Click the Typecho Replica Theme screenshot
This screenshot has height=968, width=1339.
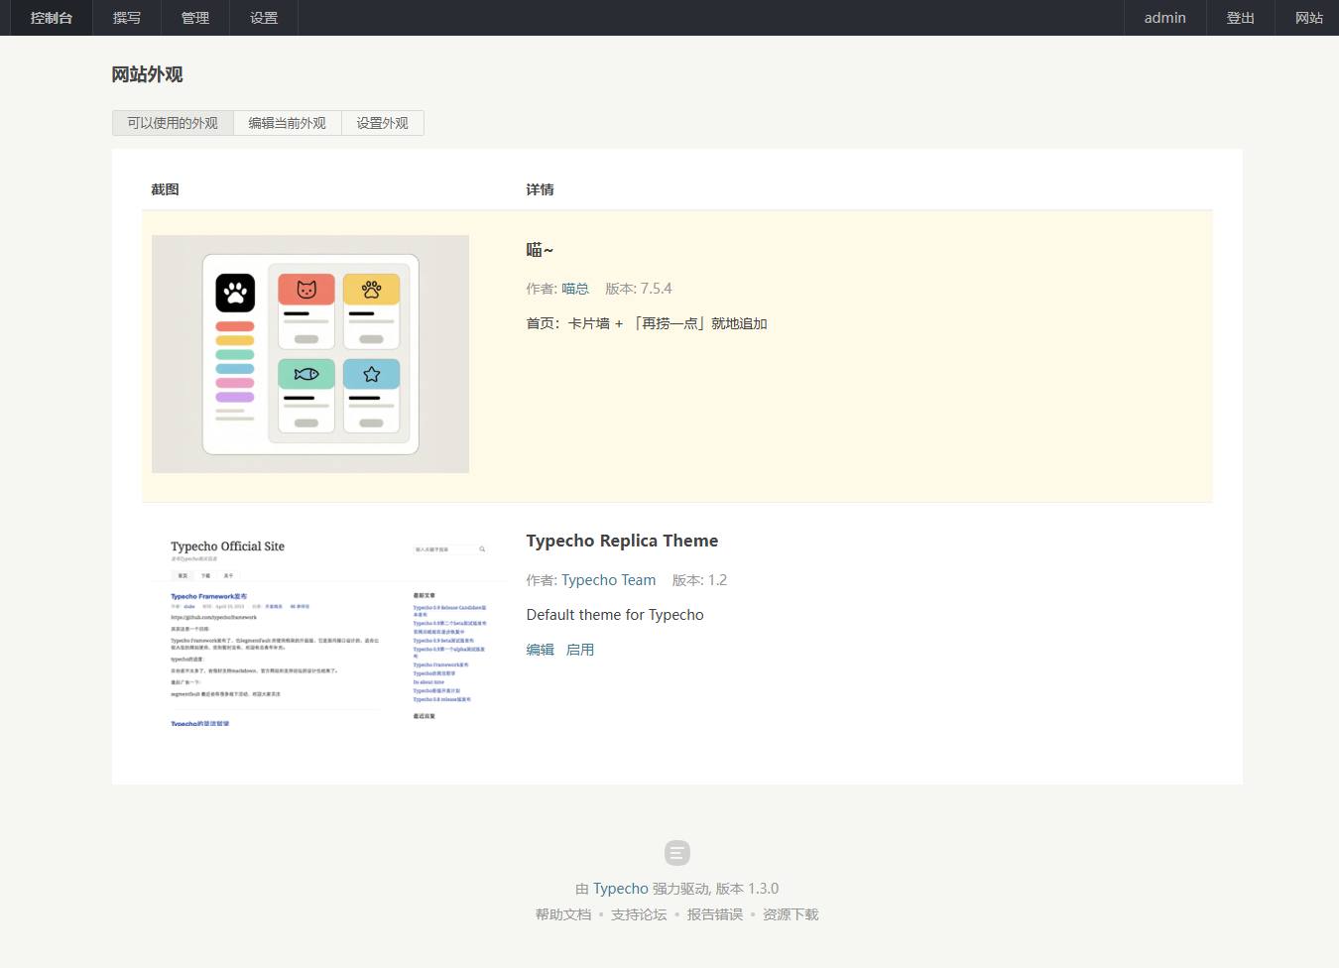(x=330, y=629)
